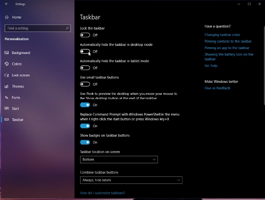This screenshot has width=265, height=200.
Task: Open Background via its picture icon
Action: [x=7, y=53]
